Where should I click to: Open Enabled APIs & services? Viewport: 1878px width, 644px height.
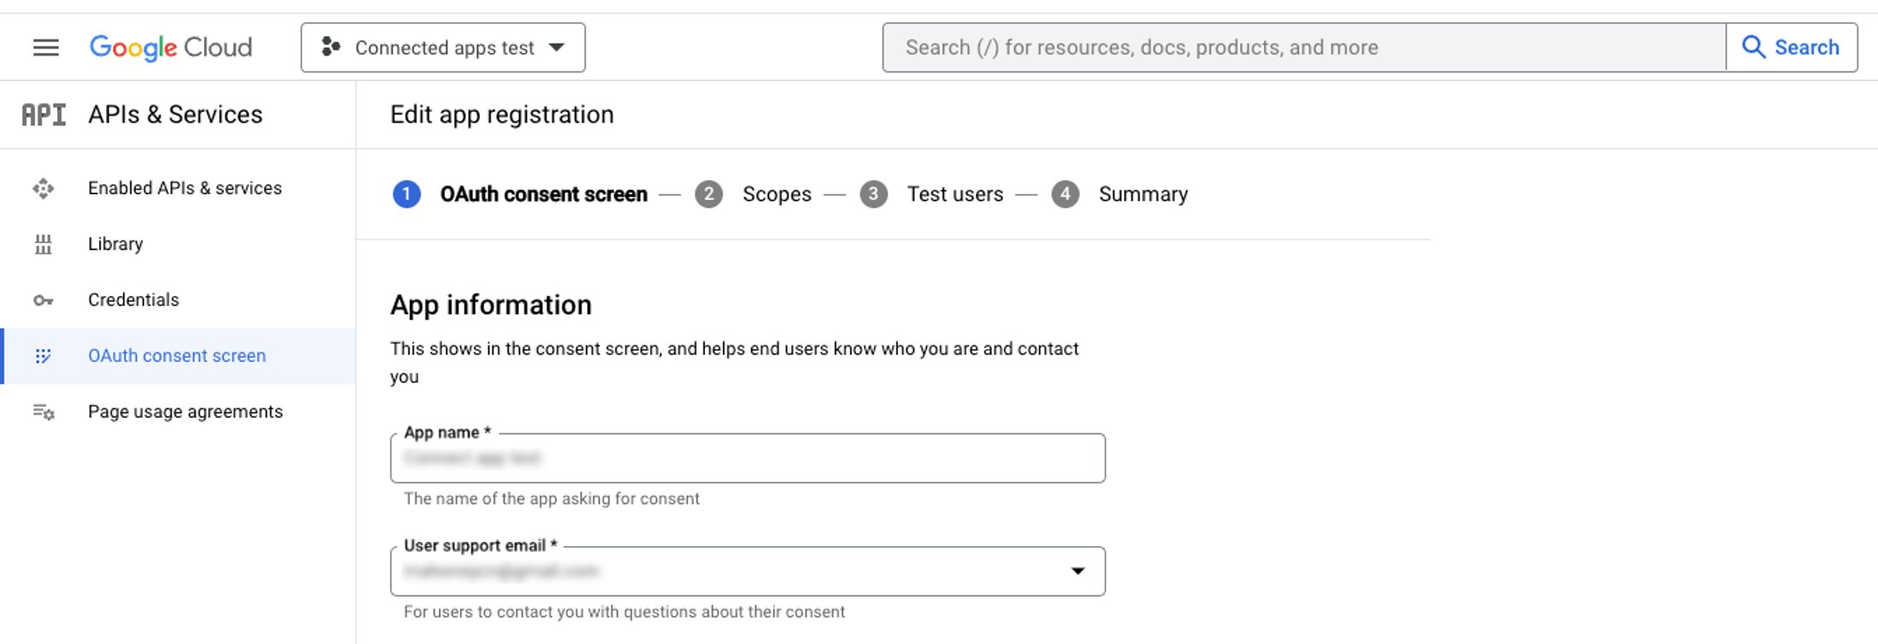pos(184,188)
